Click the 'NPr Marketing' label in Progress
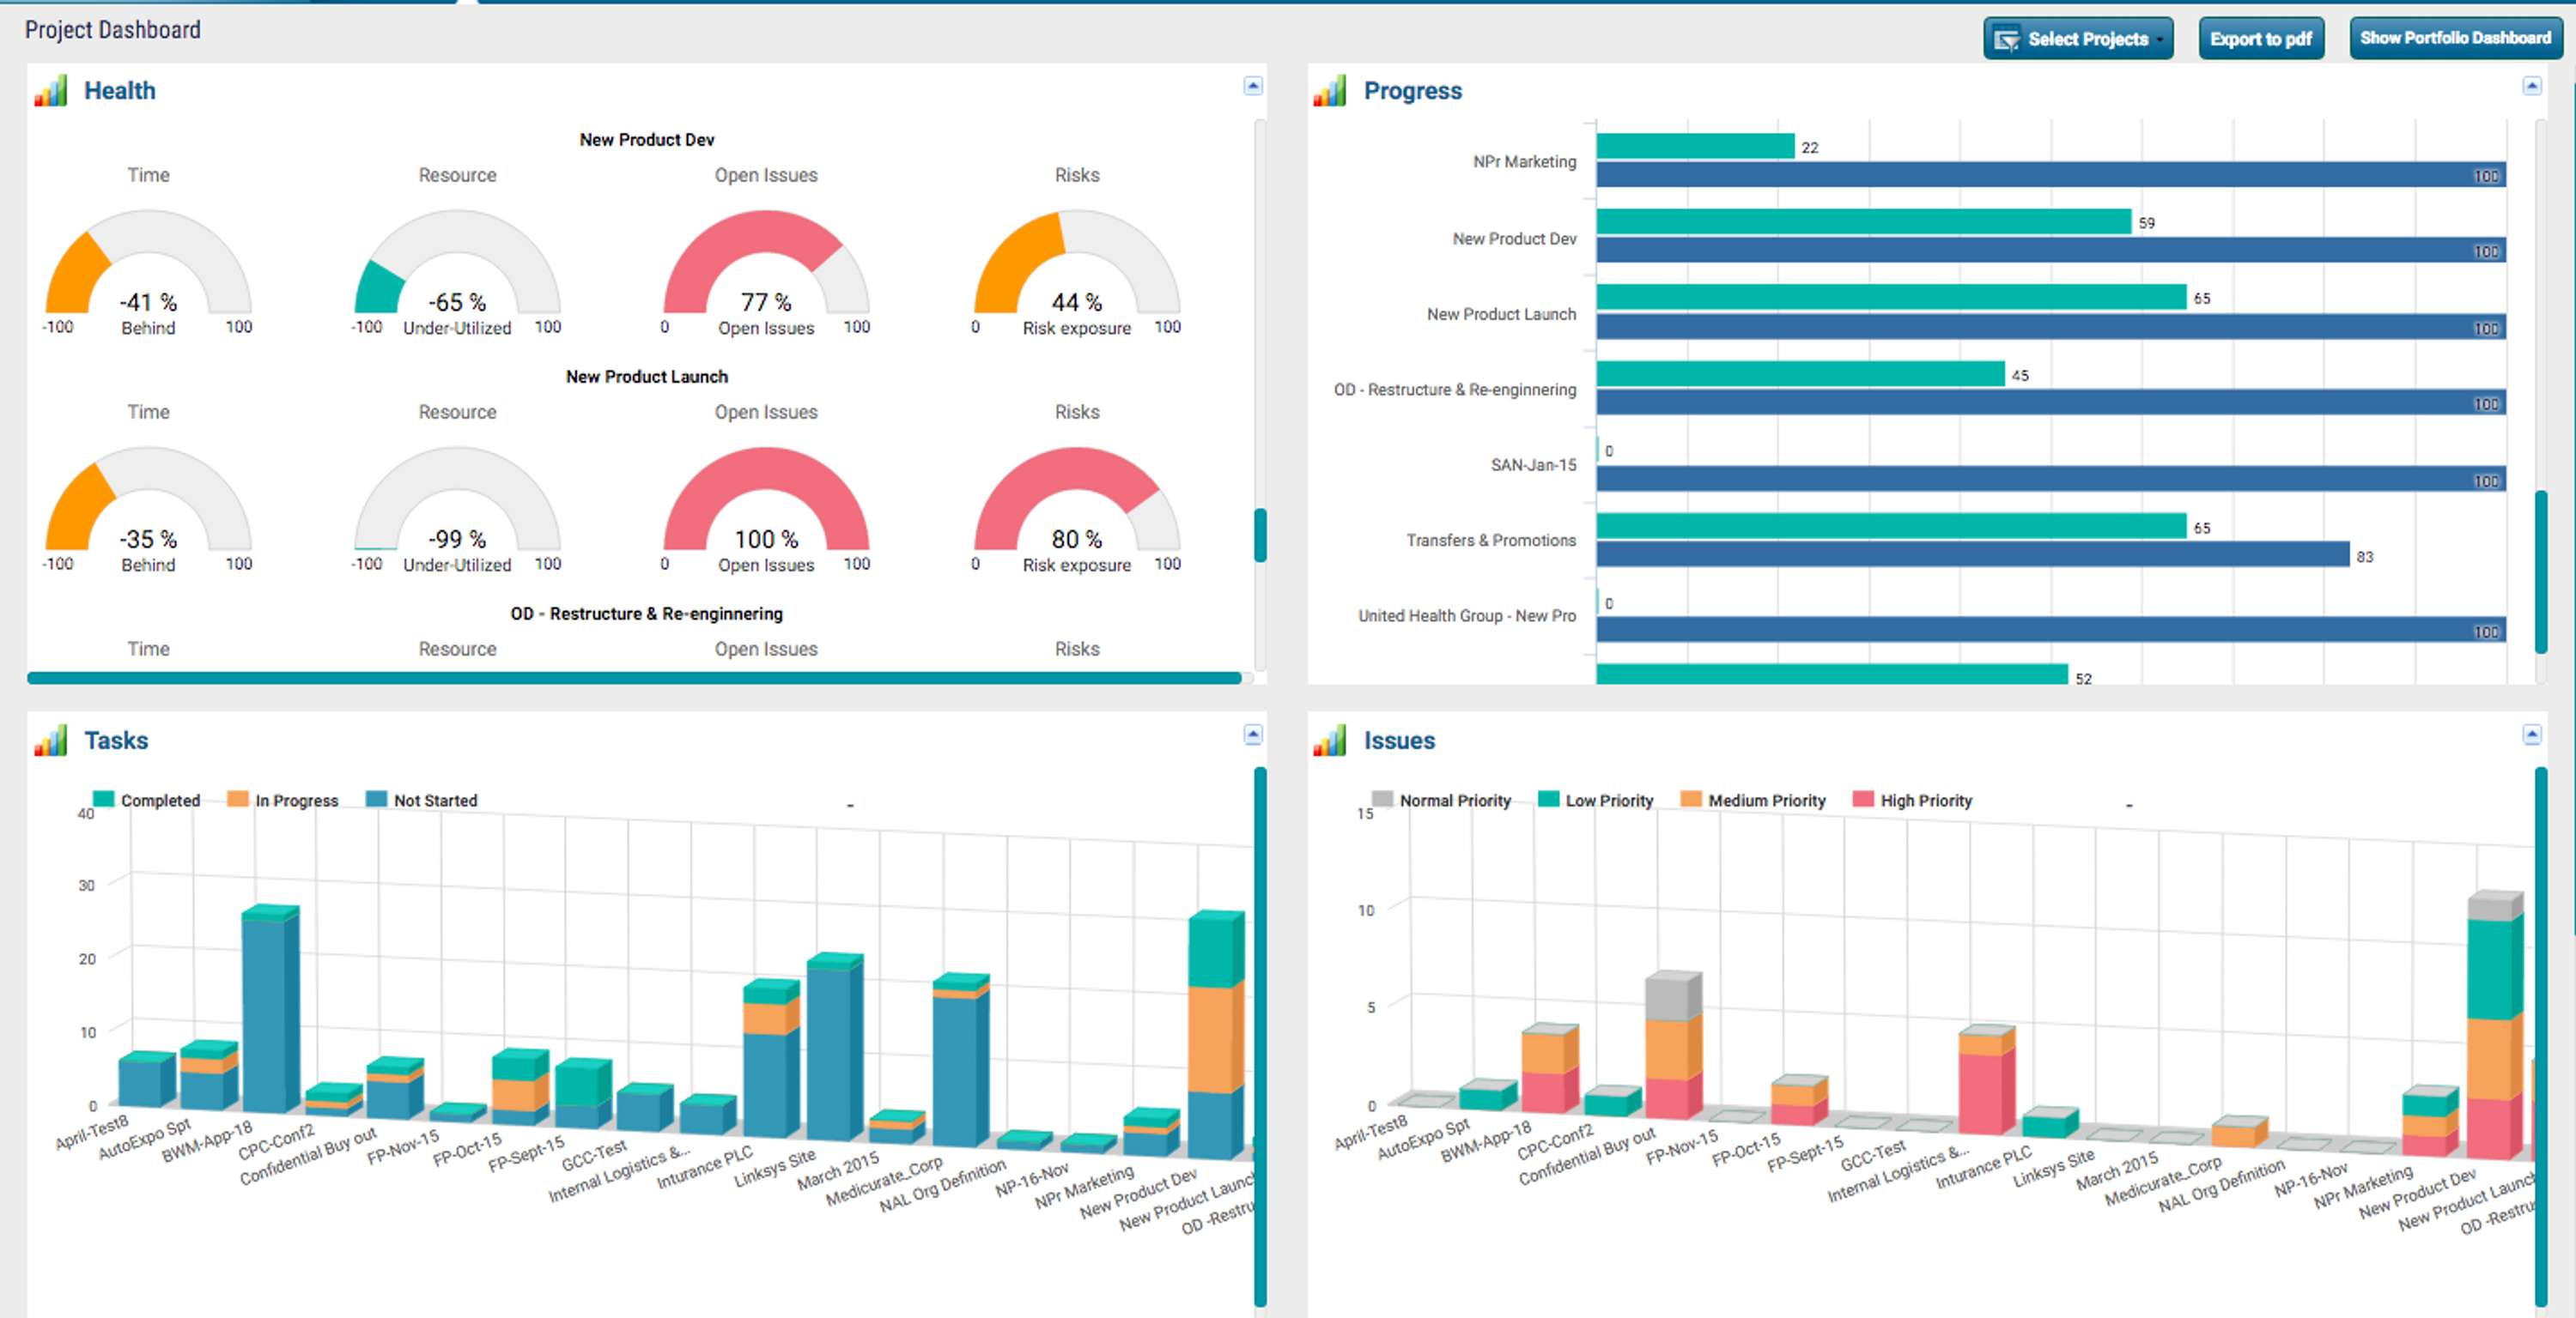Viewport: 2576px width, 1318px height. coord(1524,162)
